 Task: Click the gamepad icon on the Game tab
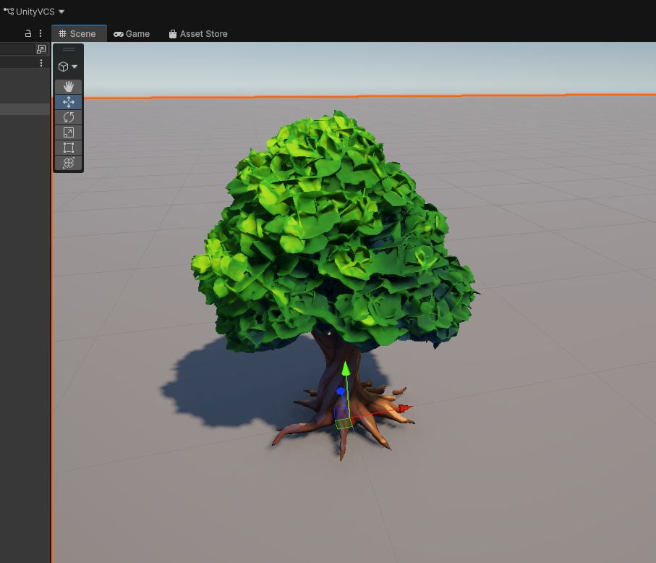click(118, 33)
